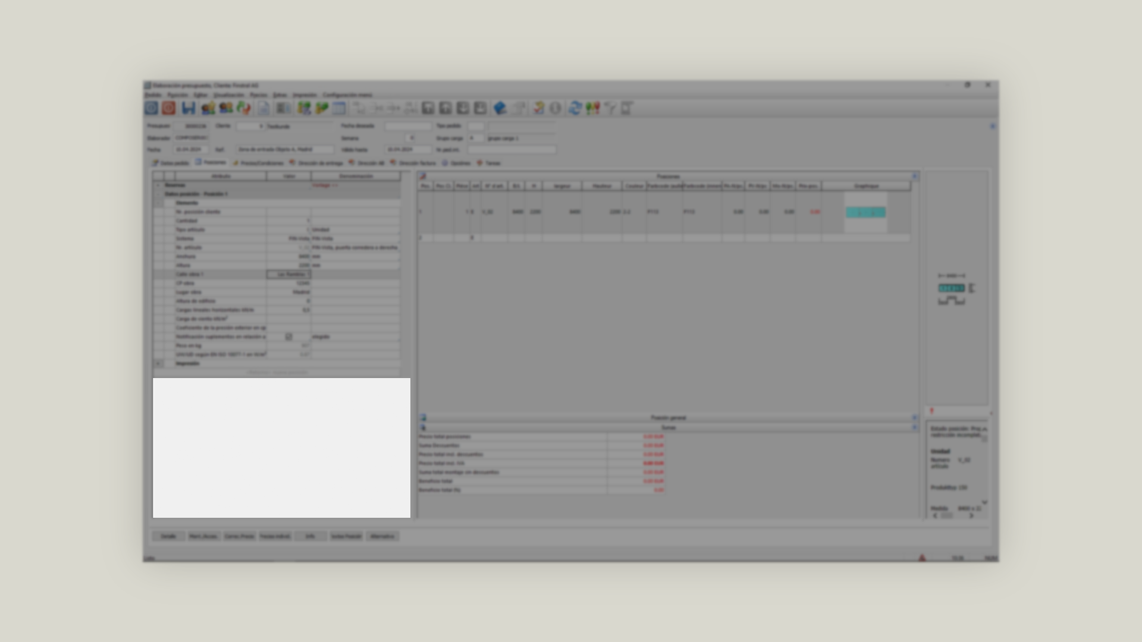Save the quotation with the floppy disk icon
The image size is (1142, 642).
pos(189,108)
